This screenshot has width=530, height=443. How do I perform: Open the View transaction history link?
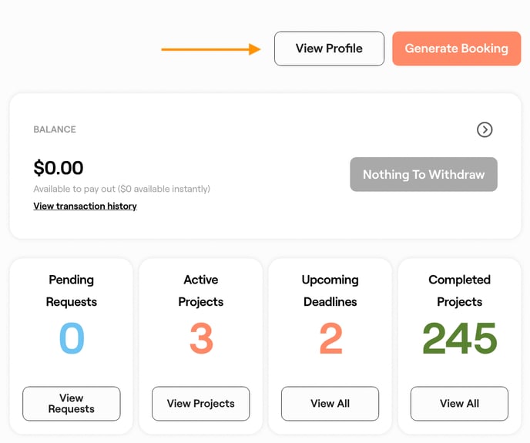coord(85,206)
